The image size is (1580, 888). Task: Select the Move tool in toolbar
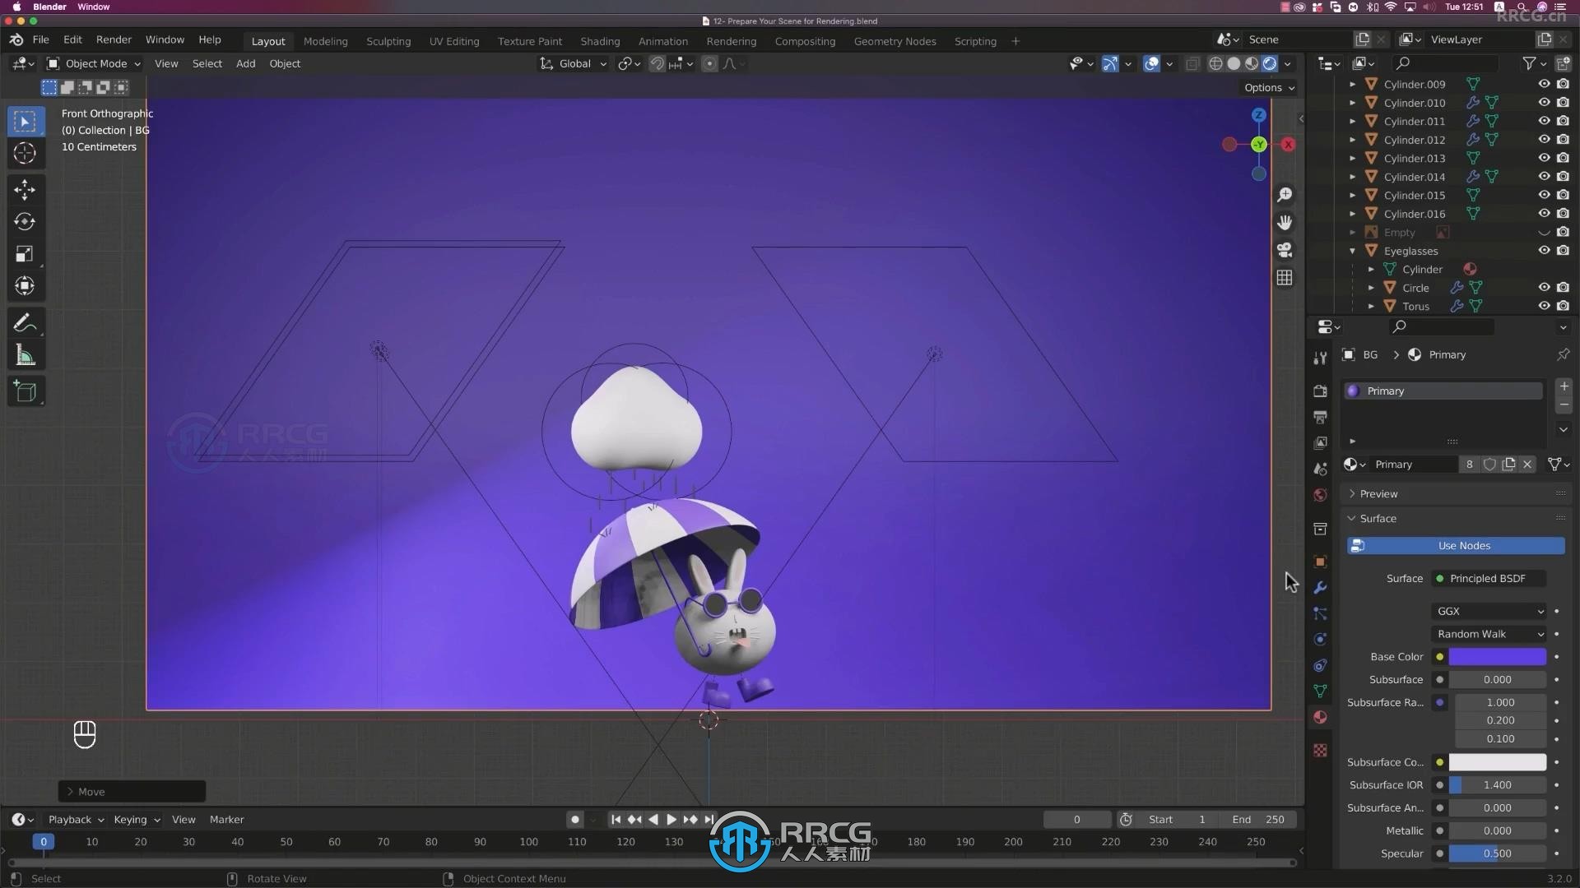tap(24, 190)
